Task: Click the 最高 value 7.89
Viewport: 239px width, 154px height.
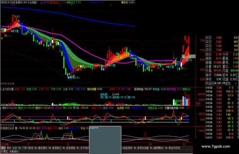Action: [236, 59]
